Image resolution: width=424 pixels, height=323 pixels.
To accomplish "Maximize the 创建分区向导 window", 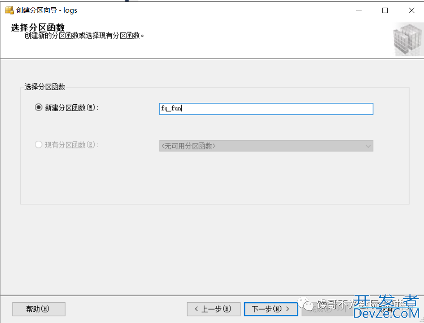I will click(x=385, y=10).
